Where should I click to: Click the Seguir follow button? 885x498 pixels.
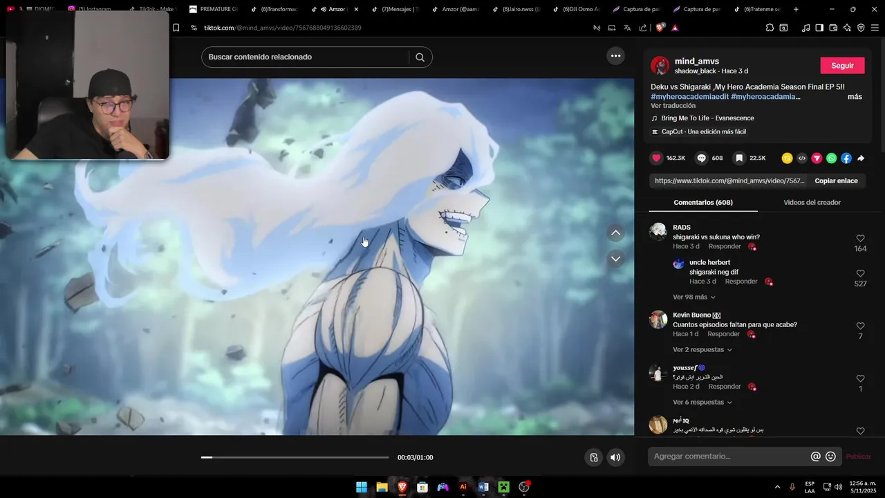click(x=842, y=66)
